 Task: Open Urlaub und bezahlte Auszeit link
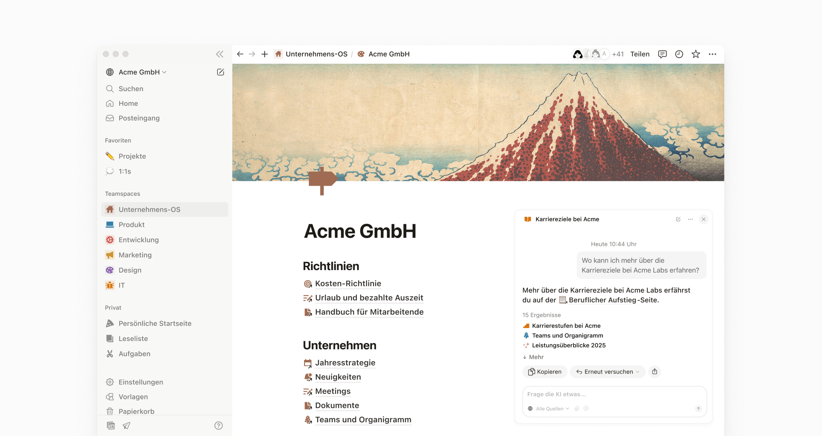point(369,298)
